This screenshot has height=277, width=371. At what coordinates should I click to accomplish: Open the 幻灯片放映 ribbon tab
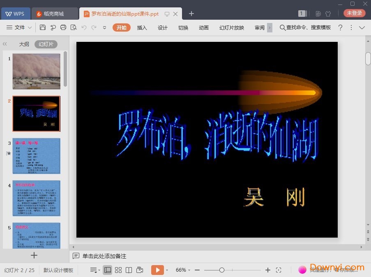[x=231, y=27]
